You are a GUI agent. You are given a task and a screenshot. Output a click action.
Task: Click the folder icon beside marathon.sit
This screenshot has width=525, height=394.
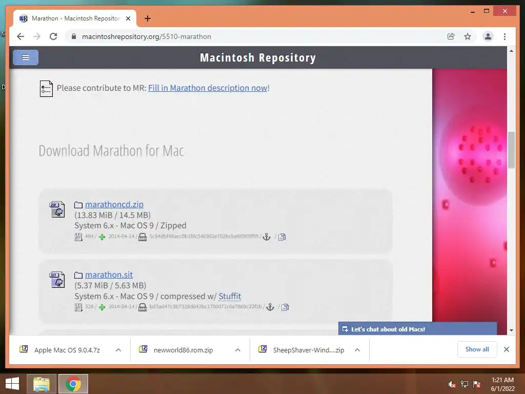pyautogui.click(x=78, y=275)
